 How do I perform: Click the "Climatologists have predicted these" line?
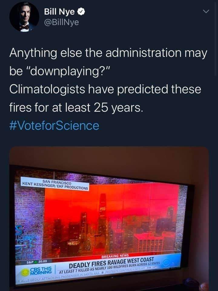tap(105, 89)
